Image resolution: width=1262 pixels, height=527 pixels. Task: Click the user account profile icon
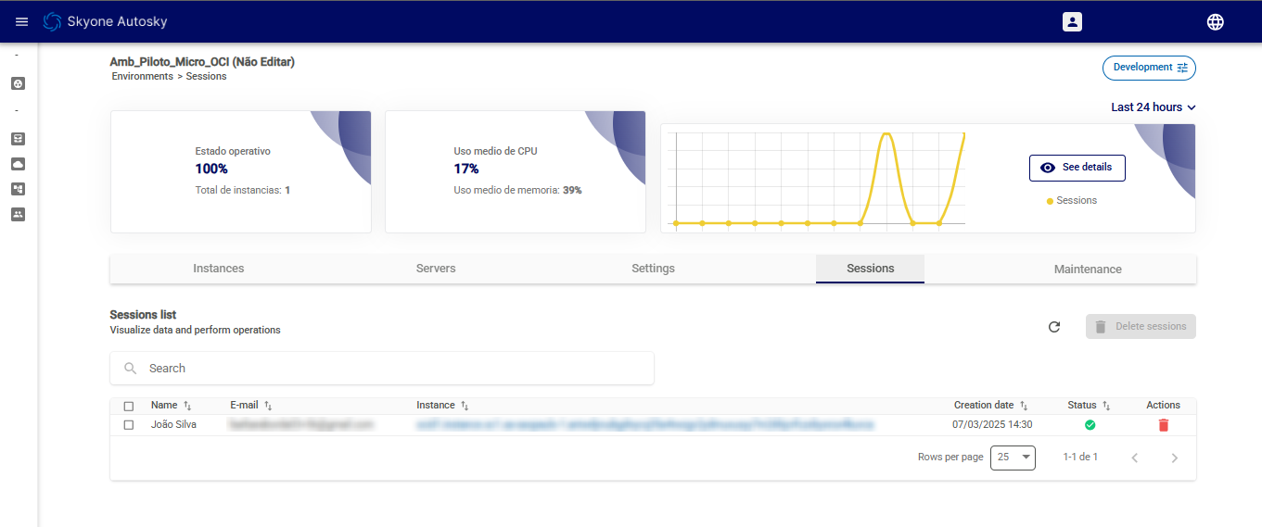point(1072,21)
